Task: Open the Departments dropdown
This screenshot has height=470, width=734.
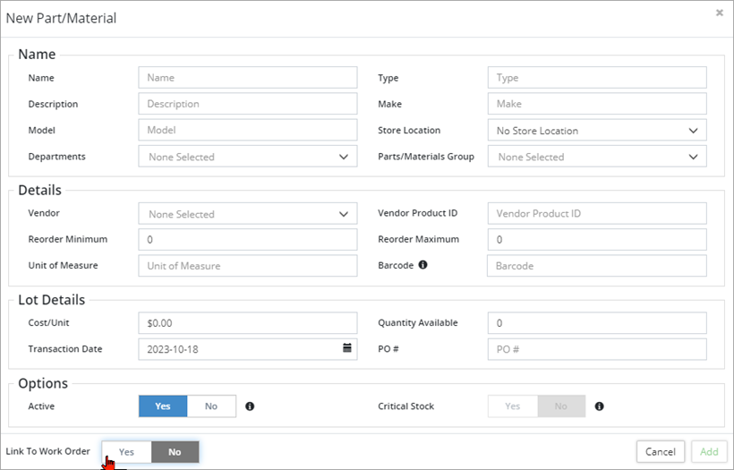Action: 247,157
